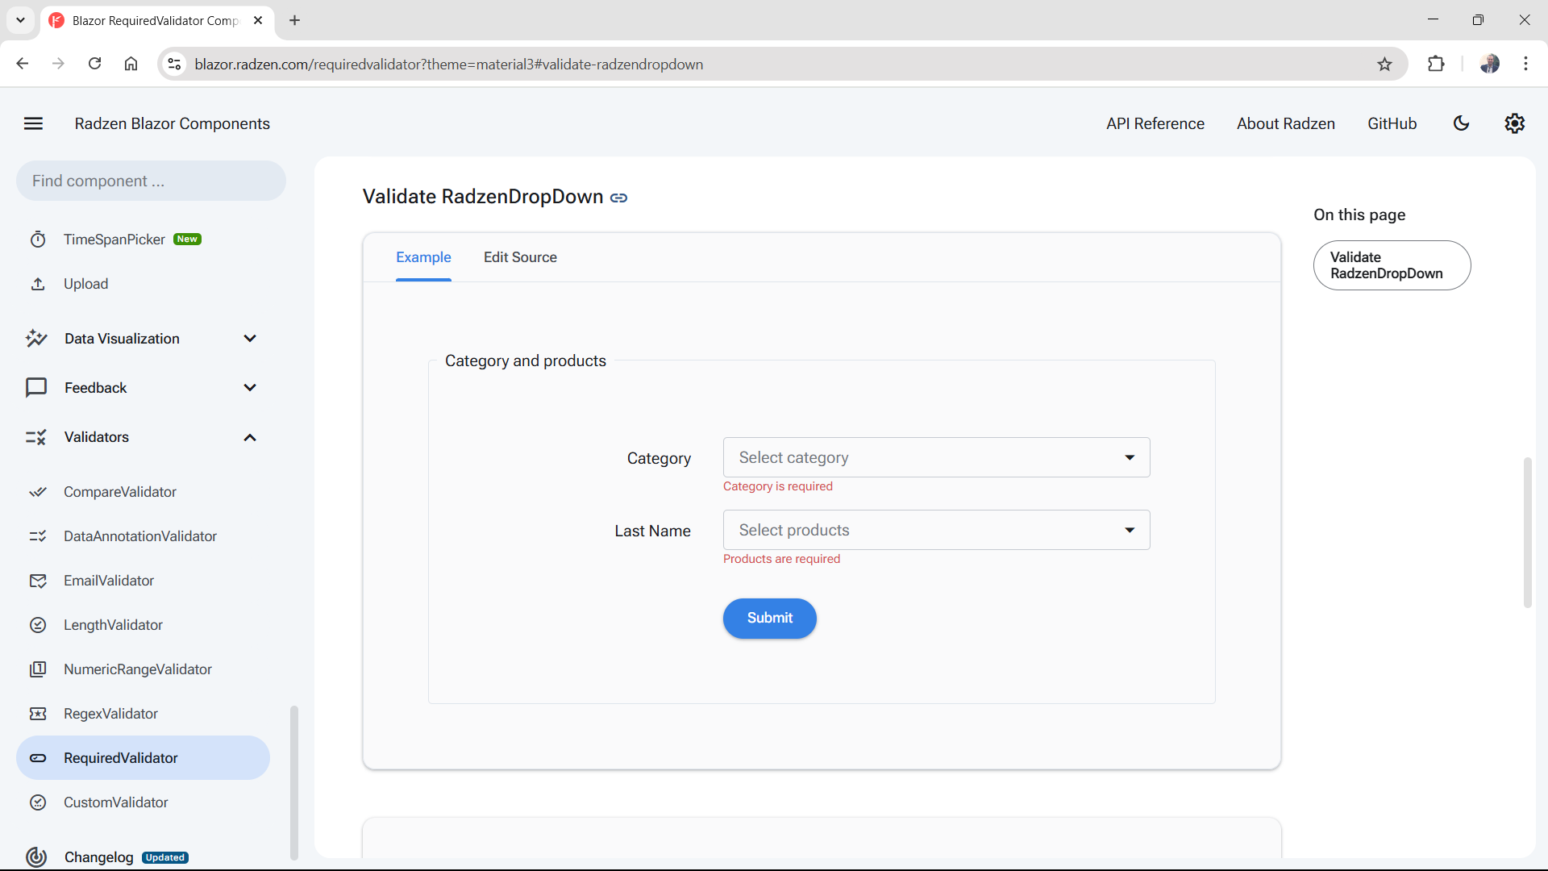Open About Radzen in the top menu
The width and height of the screenshot is (1548, 871).
[x=1285, y=123]
